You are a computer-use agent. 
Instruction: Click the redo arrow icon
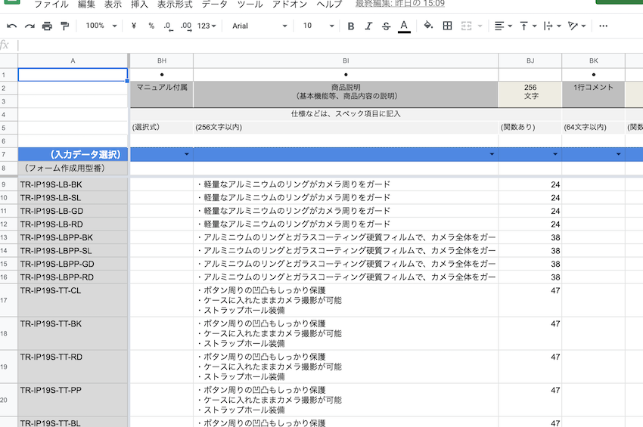tap(30, 26)
